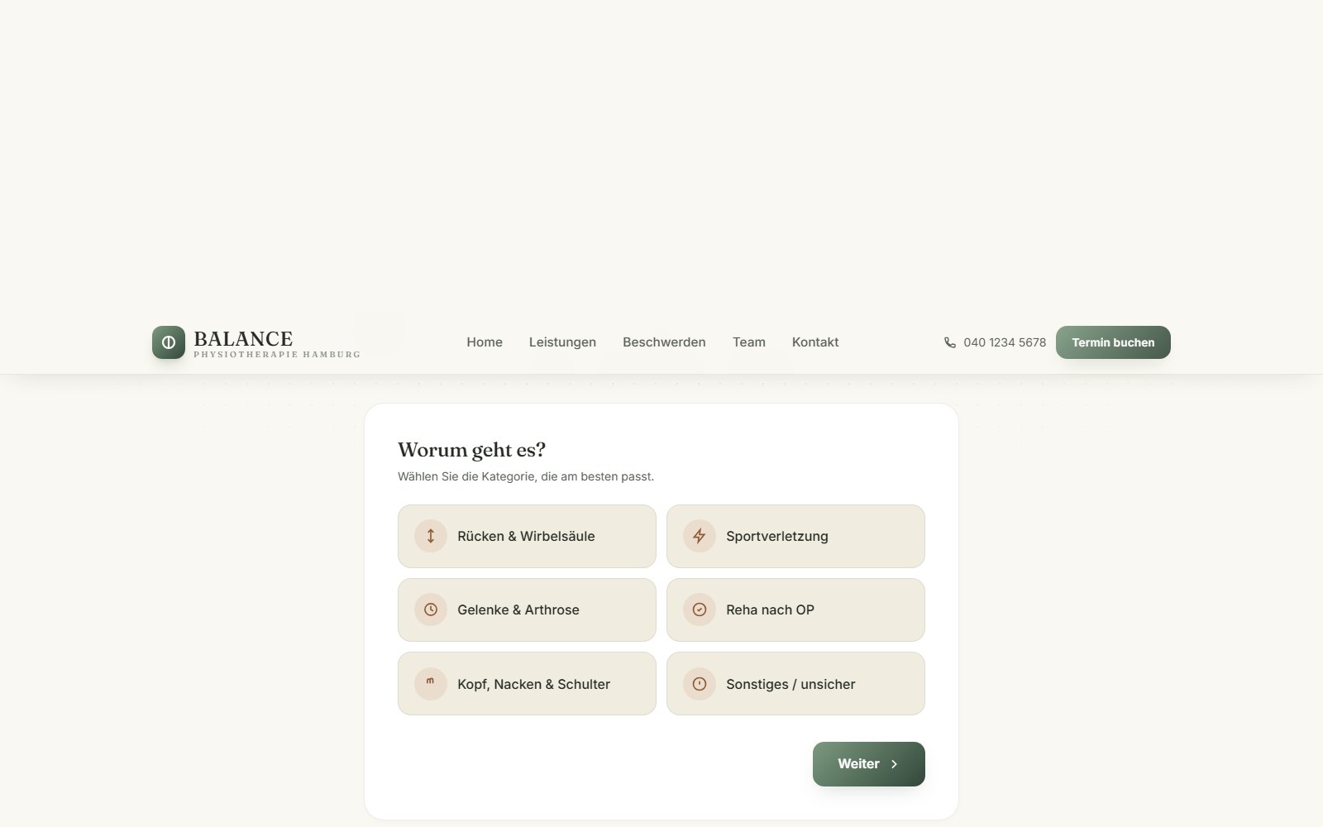Click the phone icon beside 040 1234 5678
Viewport: 1323px width, 827px height.
(x=950, y=342)
